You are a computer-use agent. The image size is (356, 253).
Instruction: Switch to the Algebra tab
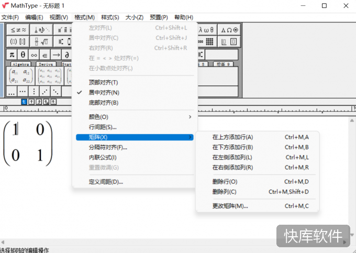coord(20,64)
